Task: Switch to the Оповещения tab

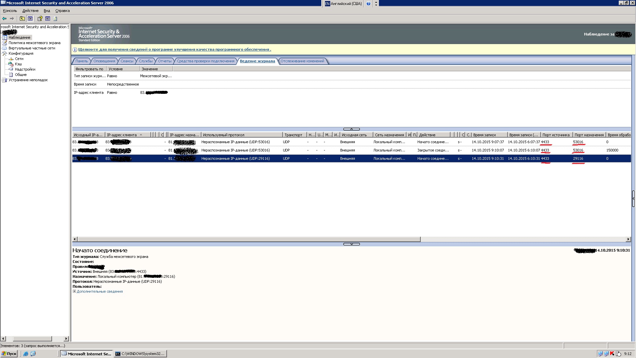Action: pos(104,61)
